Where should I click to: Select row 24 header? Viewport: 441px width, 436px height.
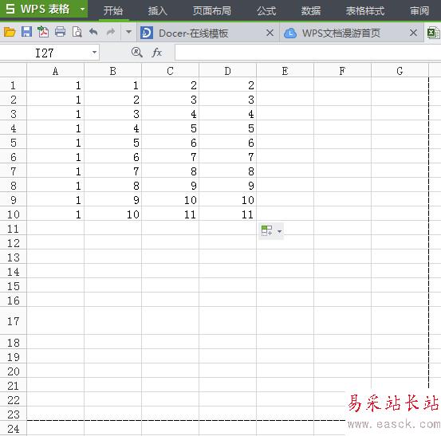14,429
